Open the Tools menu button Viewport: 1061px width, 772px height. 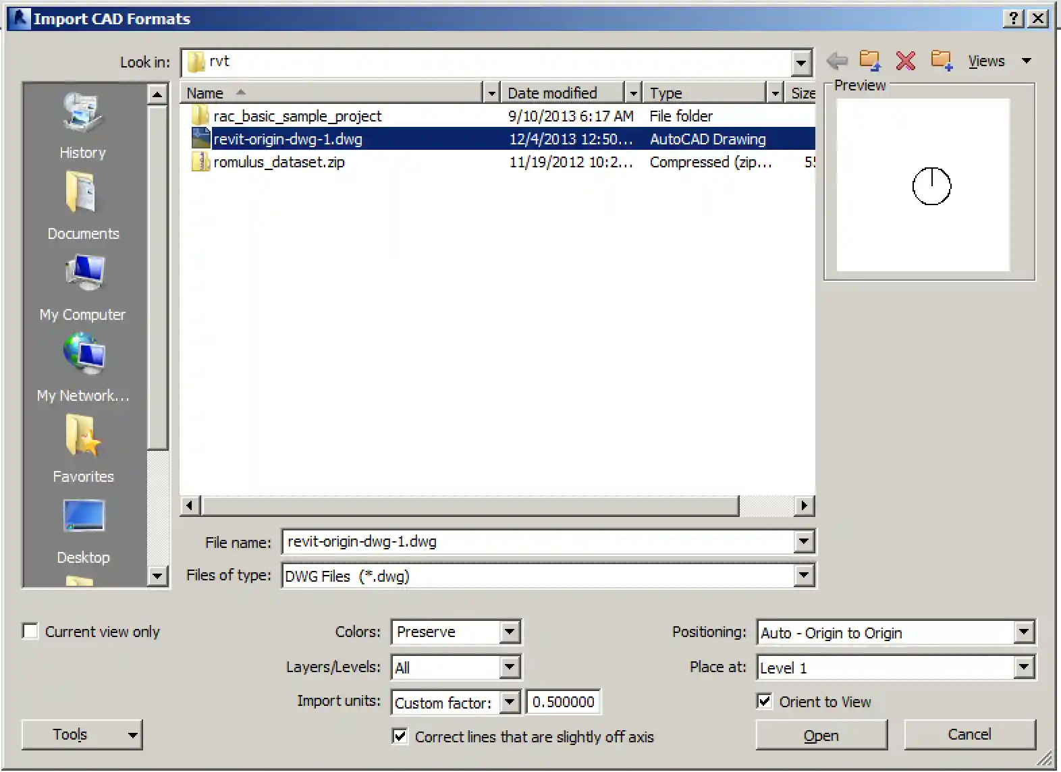[x=82, y=735]
